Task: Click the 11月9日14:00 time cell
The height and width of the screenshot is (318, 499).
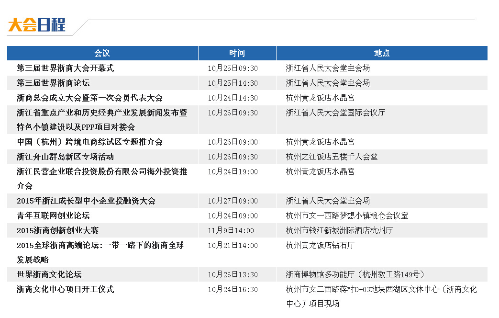Action: point(231,231)
